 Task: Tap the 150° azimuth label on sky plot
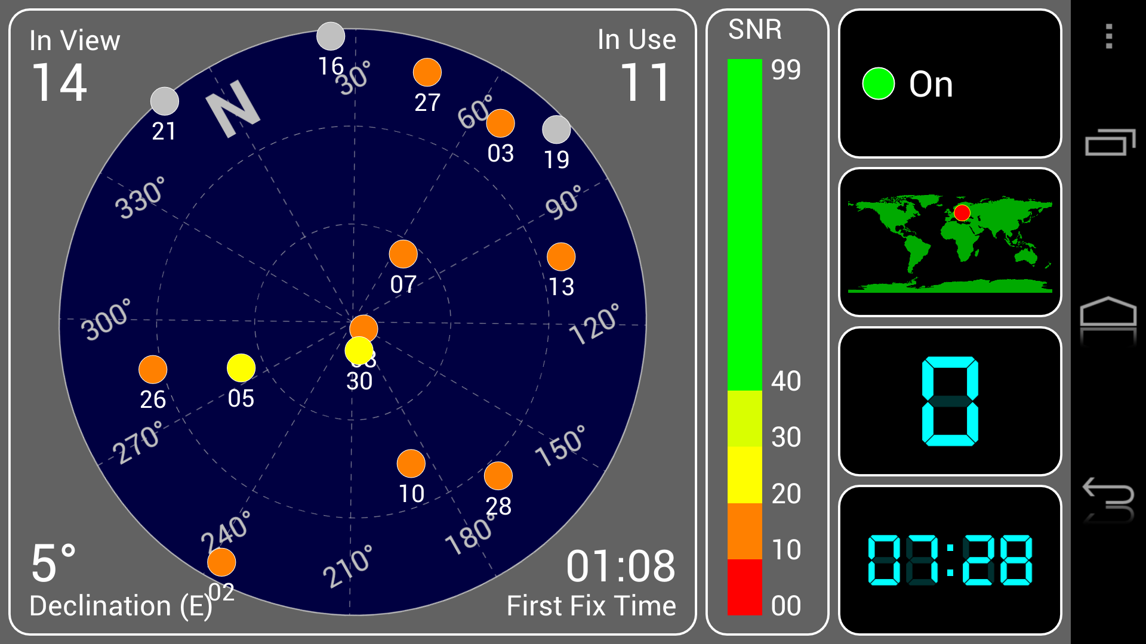[560, 446]
